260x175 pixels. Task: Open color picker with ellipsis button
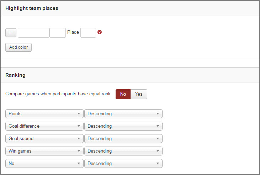point(11,33)
